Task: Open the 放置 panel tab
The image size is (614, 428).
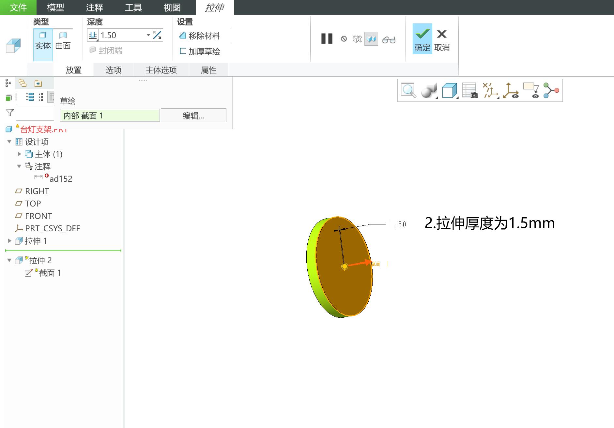Action: [73, 70]
